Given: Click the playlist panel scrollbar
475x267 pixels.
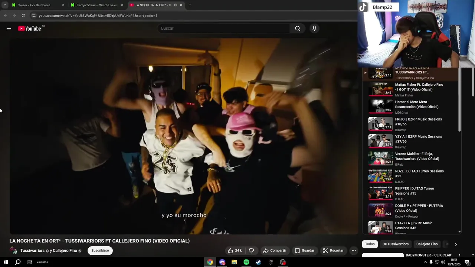Looking at the screenshot, I should point(459,100).
